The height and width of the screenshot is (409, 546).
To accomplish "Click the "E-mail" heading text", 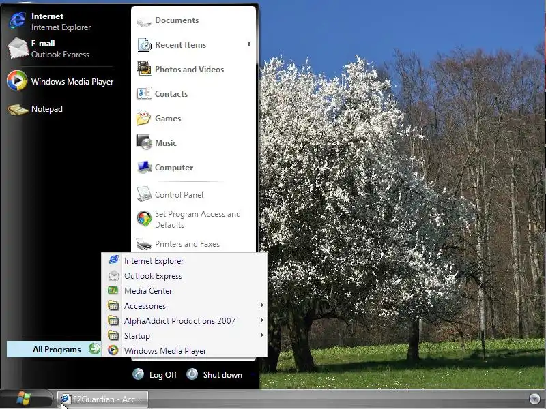I will coord(43,44).
